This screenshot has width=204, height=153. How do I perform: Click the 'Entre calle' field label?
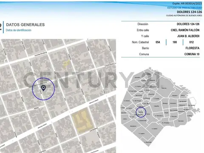click(143, 30)
